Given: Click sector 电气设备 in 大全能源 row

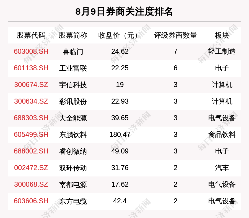Looking at the screenshot, I should tap(222, 118).
